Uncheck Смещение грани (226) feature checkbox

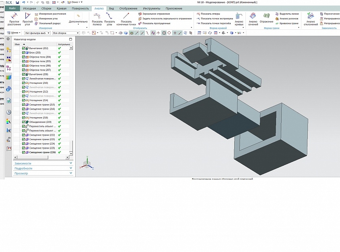(x=24, y=153)
